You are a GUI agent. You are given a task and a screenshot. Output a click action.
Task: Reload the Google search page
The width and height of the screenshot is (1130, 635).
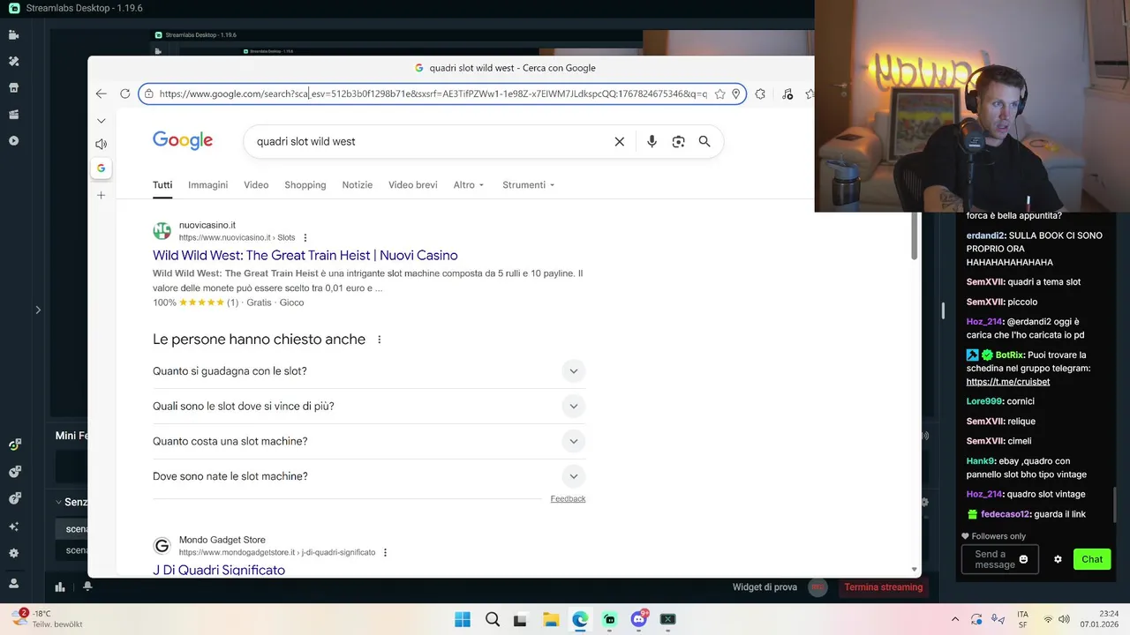click(x=124, y=93)
